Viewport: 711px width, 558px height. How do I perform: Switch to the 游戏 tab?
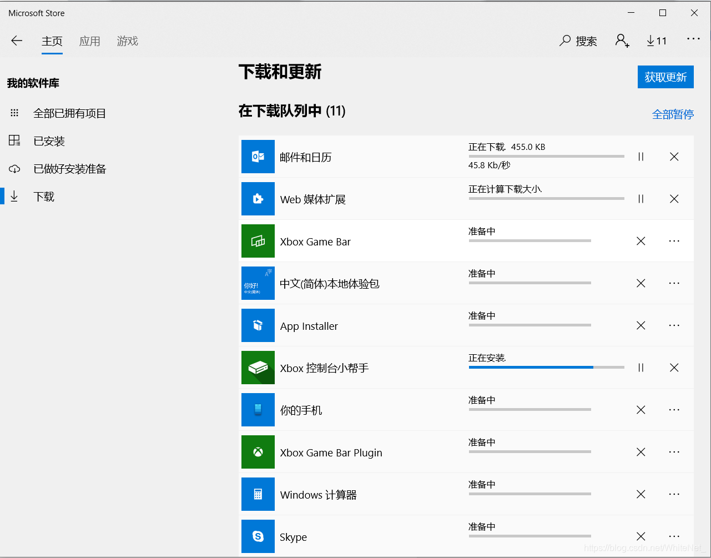click(128, 41)
